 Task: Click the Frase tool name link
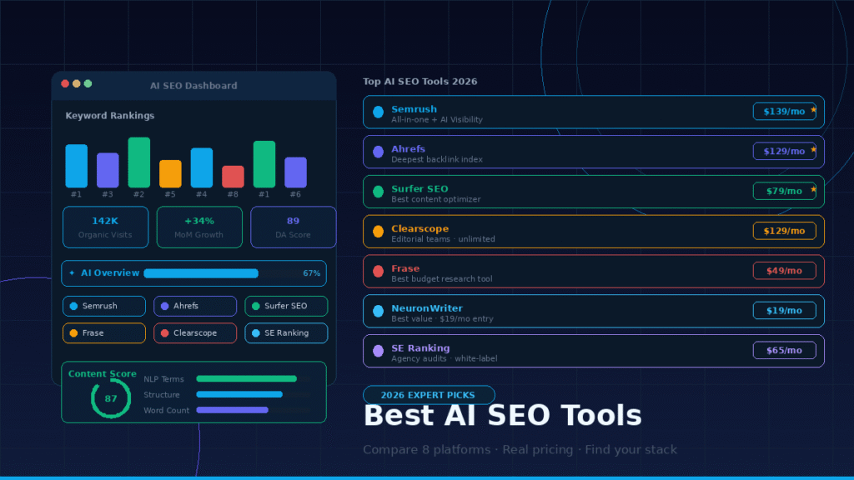click(405, 268)
